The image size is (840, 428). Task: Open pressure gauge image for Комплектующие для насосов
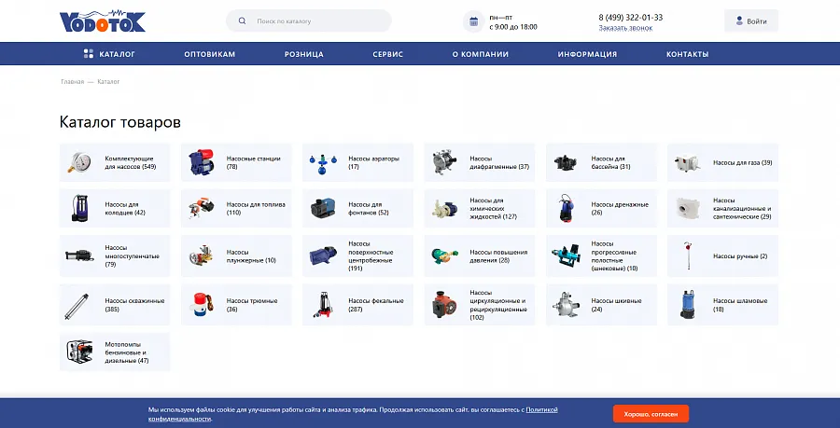[x=79, y=162]
